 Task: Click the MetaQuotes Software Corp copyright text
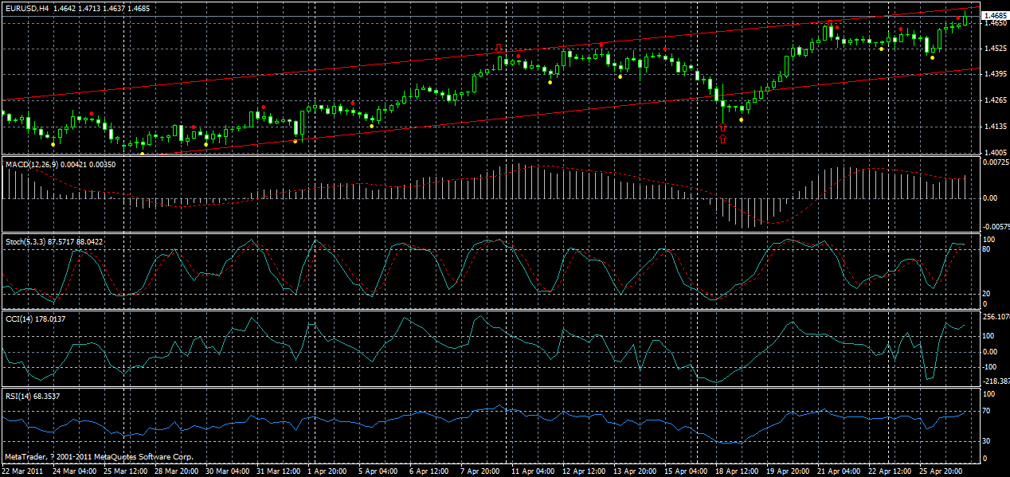pos(100,458)
